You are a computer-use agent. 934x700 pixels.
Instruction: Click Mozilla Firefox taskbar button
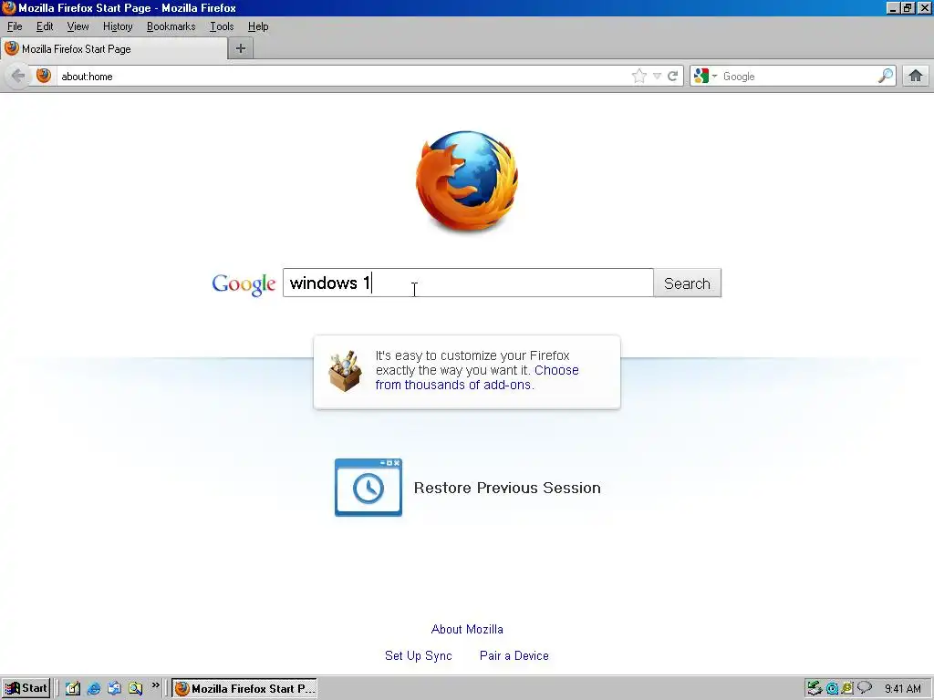click(244, 689)
